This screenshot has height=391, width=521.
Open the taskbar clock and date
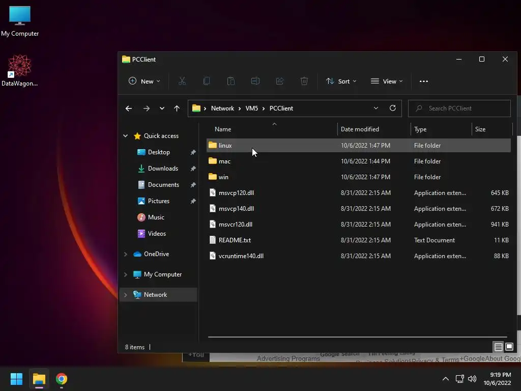coord(497,379)
